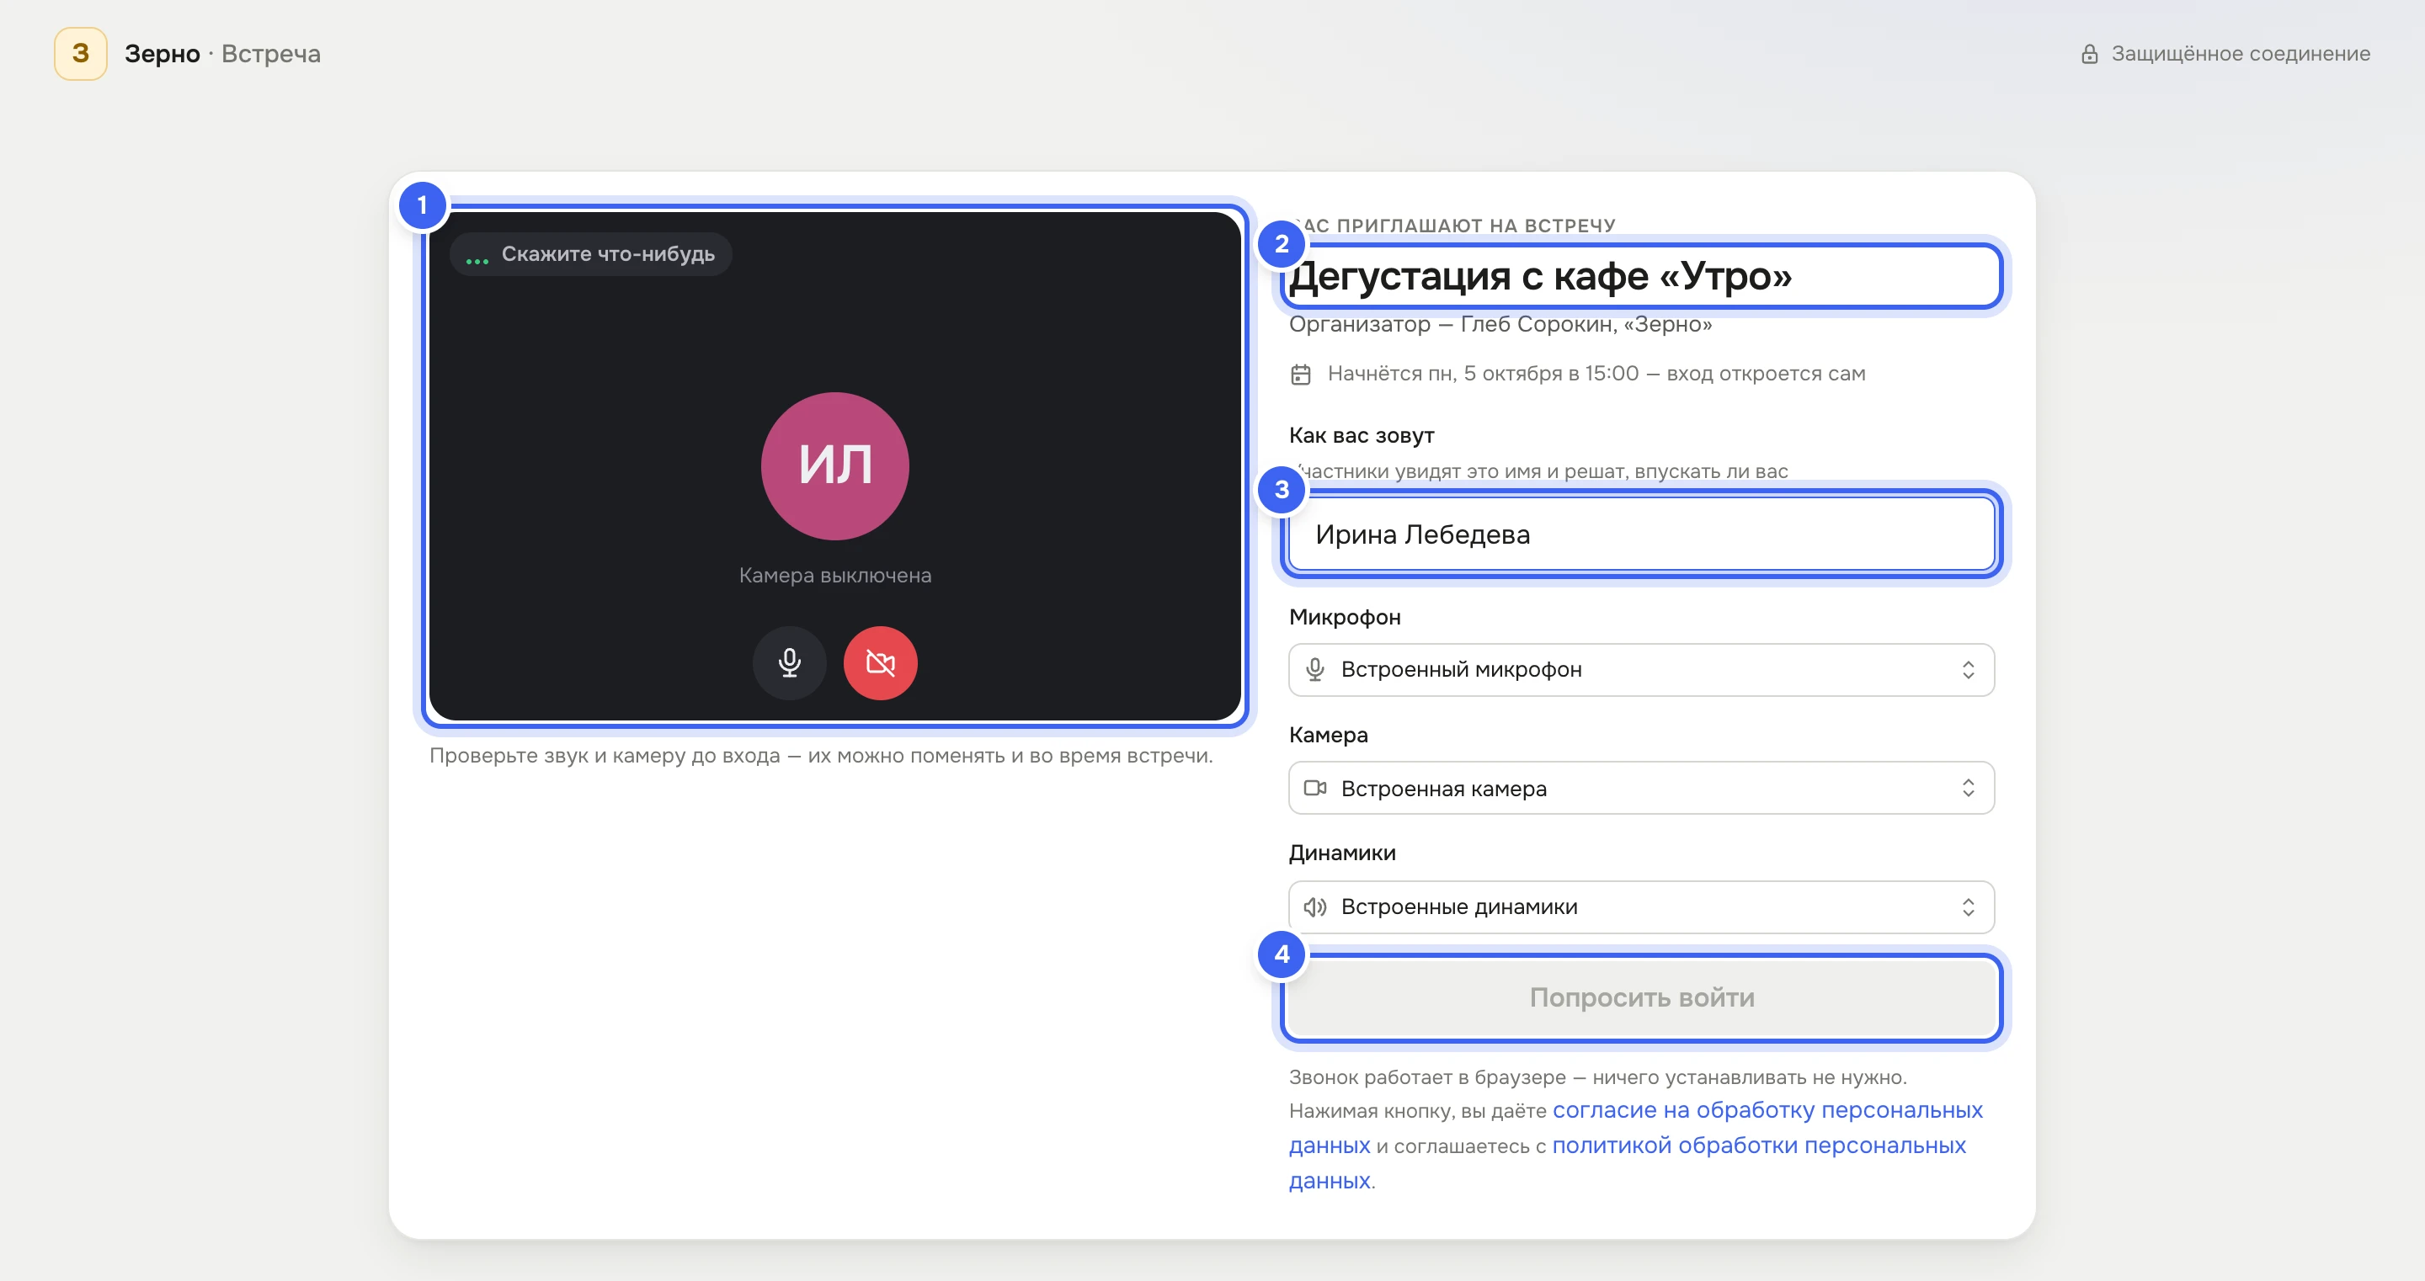Click the up-down arrows of the microphone selector

(x=1968, y=670)
